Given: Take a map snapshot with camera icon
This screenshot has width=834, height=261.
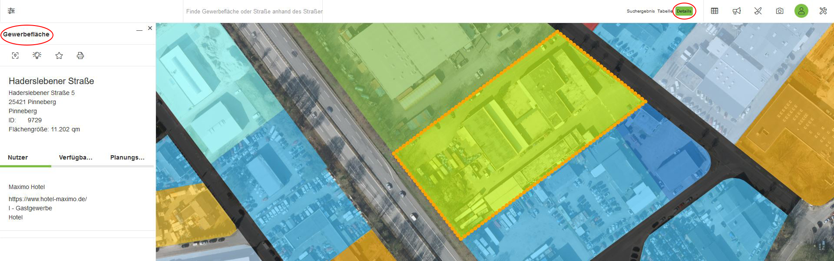Looking at the screenshot, I should [780, 11].
